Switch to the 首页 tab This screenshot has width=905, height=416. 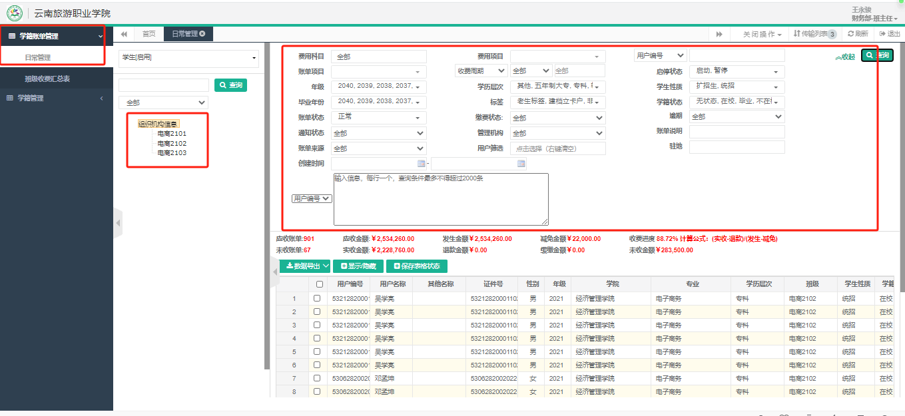click(x=149, y=34)
